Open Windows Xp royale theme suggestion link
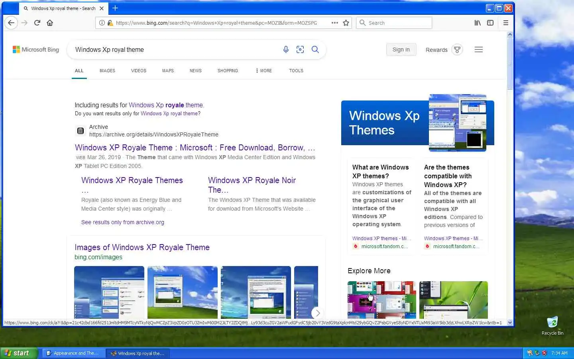The image size is (574, 359). pyautogui.click(x=166, y=105)
